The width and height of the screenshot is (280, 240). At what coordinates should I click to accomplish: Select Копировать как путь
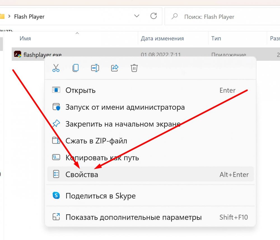coord(150,157)
